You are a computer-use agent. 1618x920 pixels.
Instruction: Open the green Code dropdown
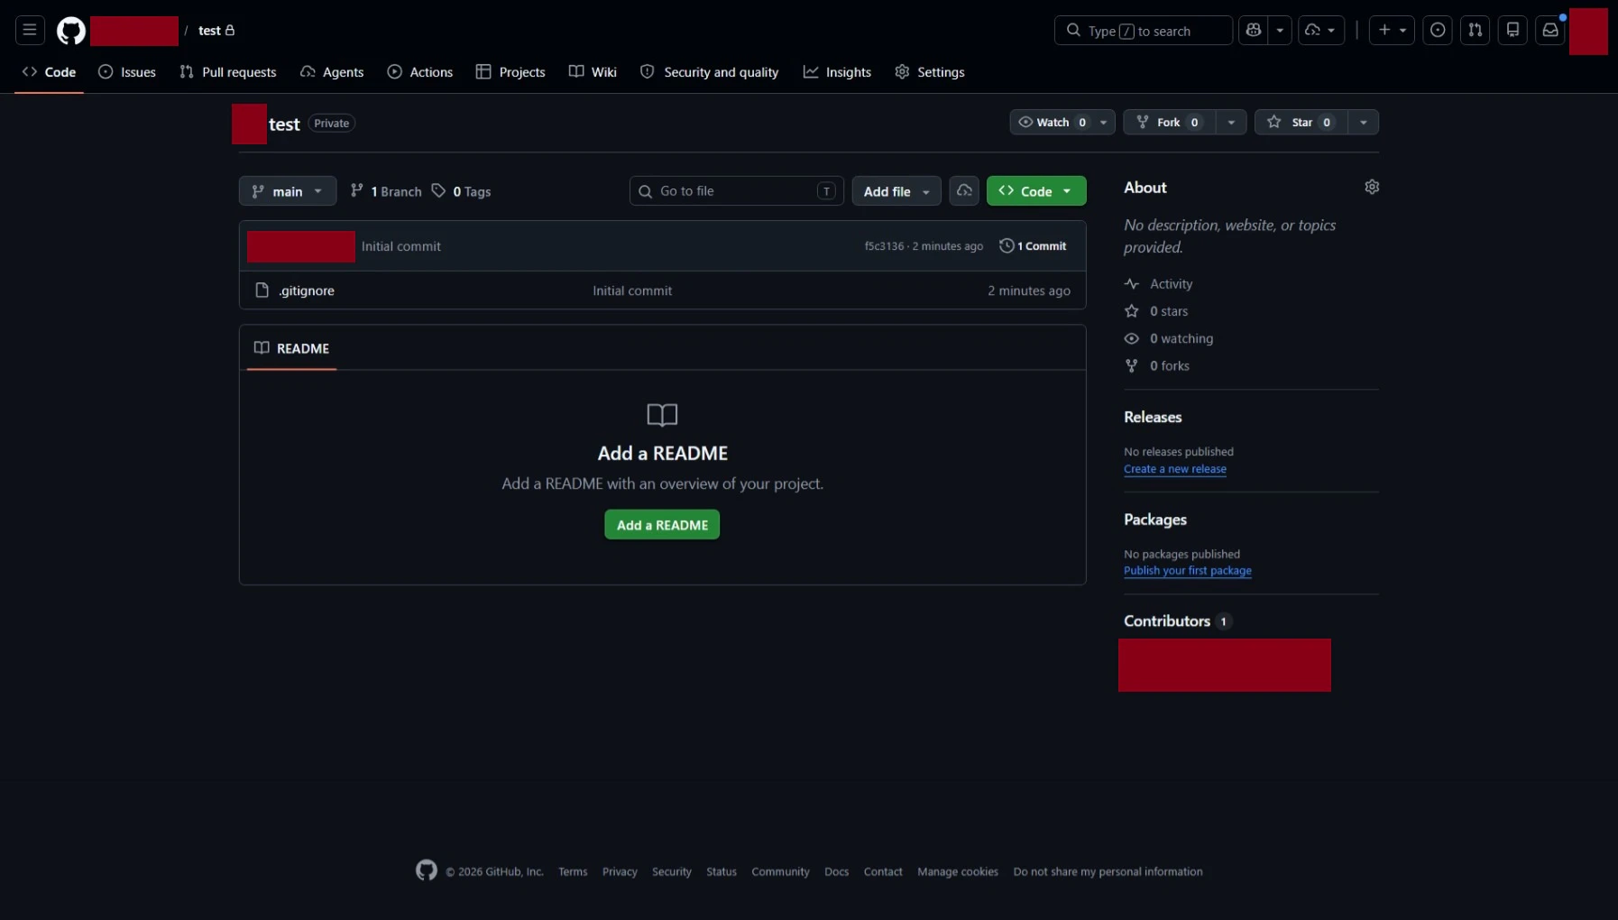pyautogui.click(x=1036, y=191)
